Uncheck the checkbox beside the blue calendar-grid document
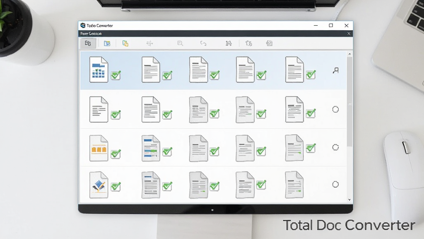This screenshot has width=424, height=239. pyautogui.click(x=116, y=75)
